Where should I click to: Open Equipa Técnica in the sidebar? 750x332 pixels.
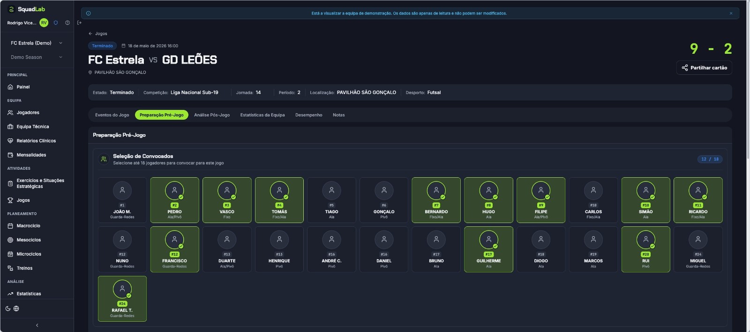pos(37,127)
